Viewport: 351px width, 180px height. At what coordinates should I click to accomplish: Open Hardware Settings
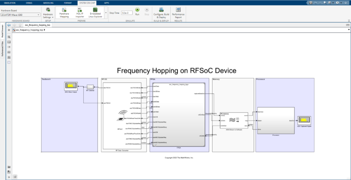(48, 13)
